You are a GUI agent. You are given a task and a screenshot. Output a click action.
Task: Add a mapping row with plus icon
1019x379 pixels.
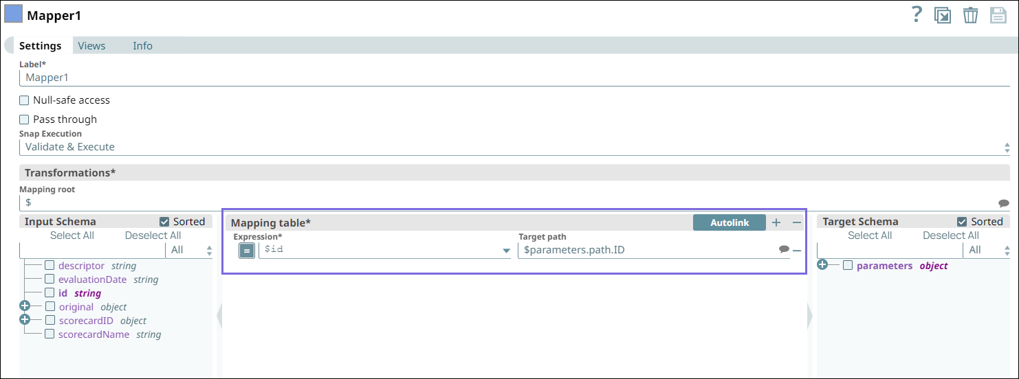pyautogui.click(x=776, y=222)
